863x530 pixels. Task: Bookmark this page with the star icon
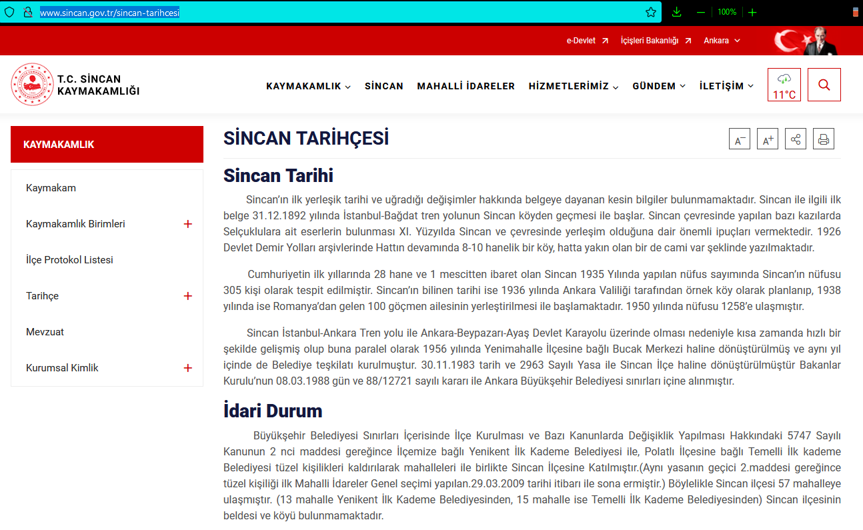pyautogui.click(x=651, y=12)
